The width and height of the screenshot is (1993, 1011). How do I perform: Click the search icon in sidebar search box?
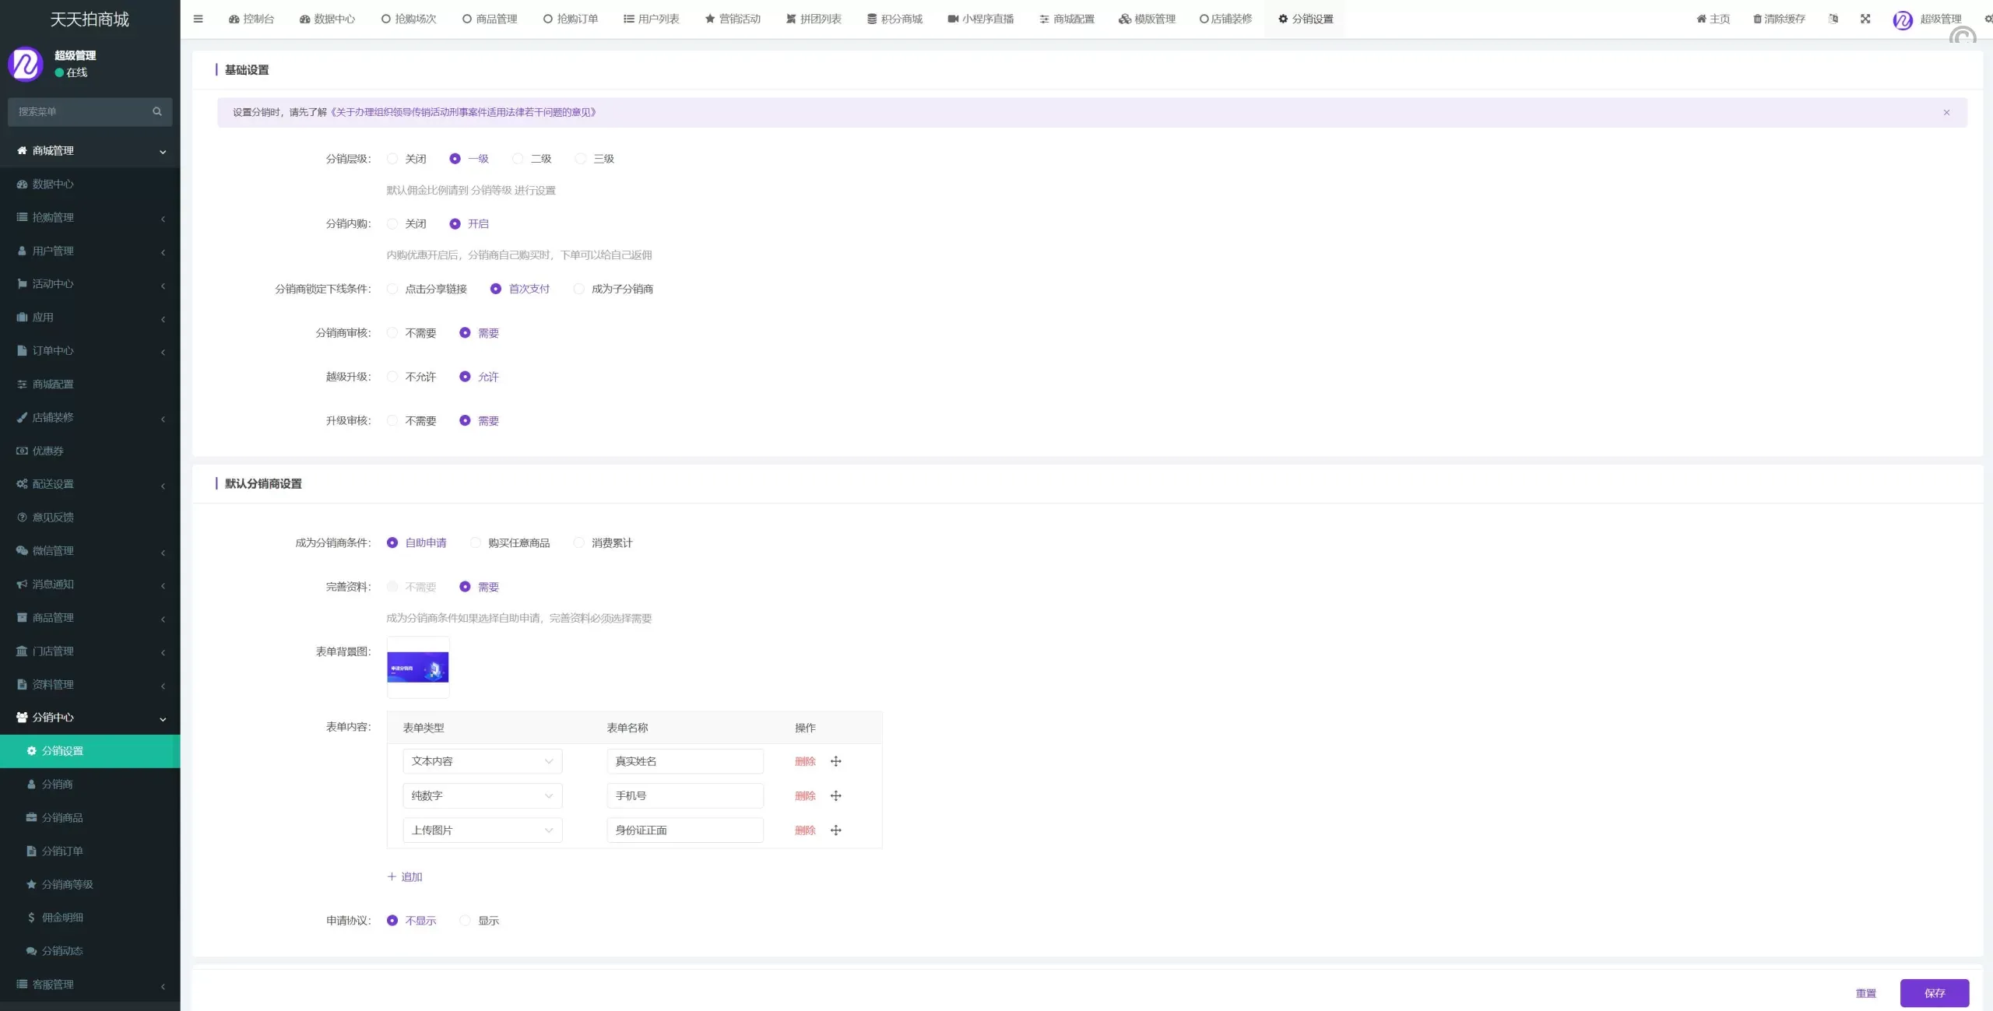[156, 111]
